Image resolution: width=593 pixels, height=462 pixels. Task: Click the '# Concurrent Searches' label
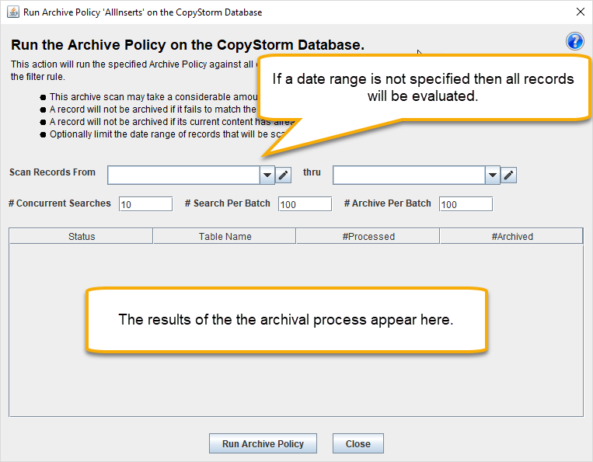60,203
